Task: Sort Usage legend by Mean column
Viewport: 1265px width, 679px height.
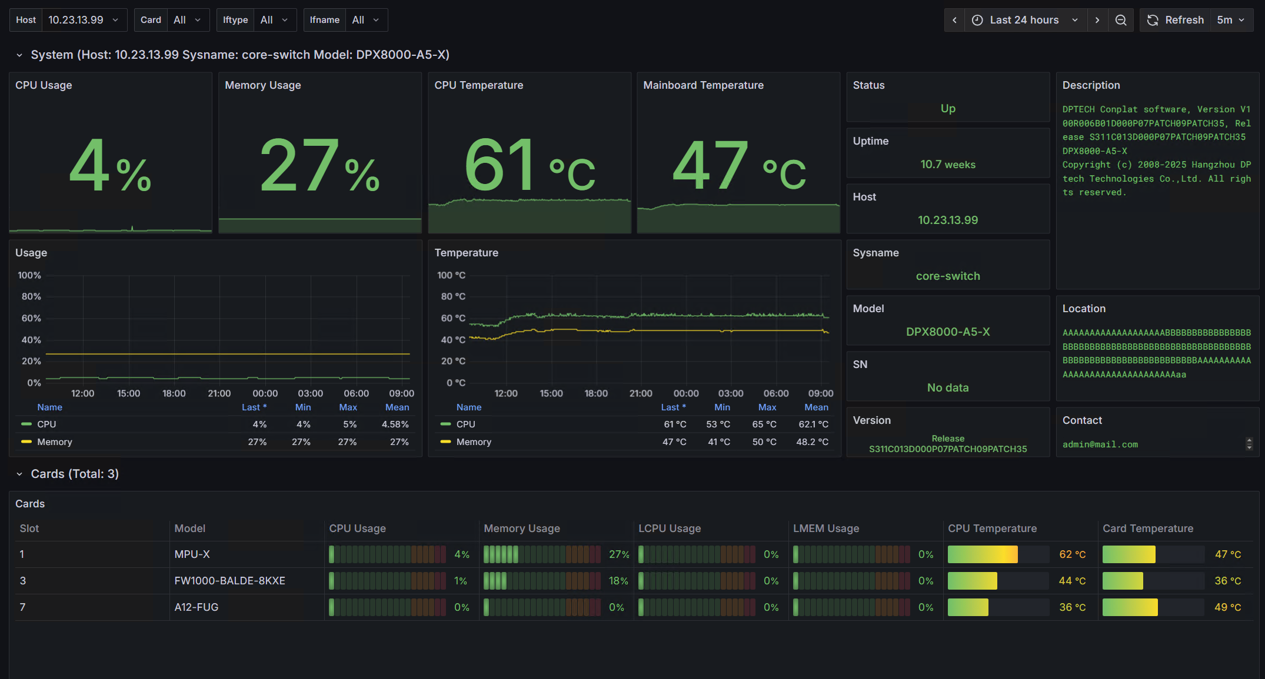Action: pos(397,407)
